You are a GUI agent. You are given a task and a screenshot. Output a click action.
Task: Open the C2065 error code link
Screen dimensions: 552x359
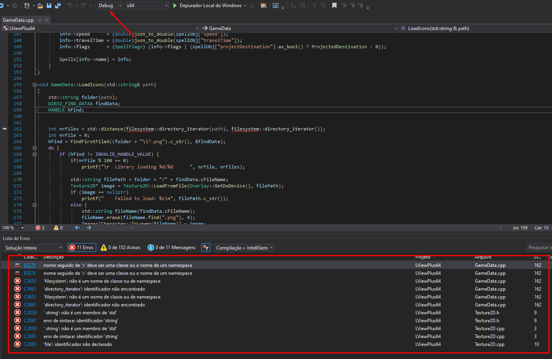point(30,344)
